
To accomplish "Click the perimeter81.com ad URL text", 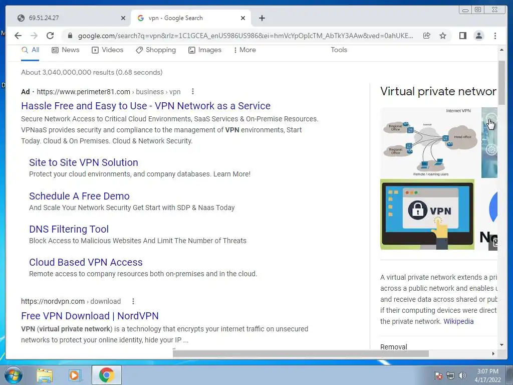I will coord(108,92).
